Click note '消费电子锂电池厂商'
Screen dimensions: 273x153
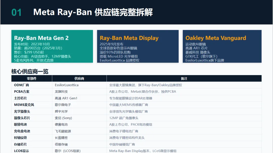(124, 131)
